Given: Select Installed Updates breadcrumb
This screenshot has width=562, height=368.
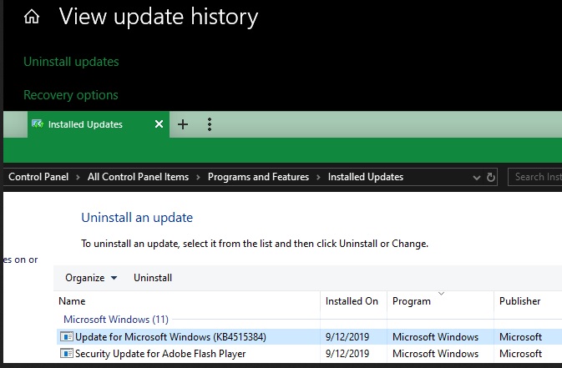Looking at the screenshot, I should pyautogui.click(x=366, y=177).
